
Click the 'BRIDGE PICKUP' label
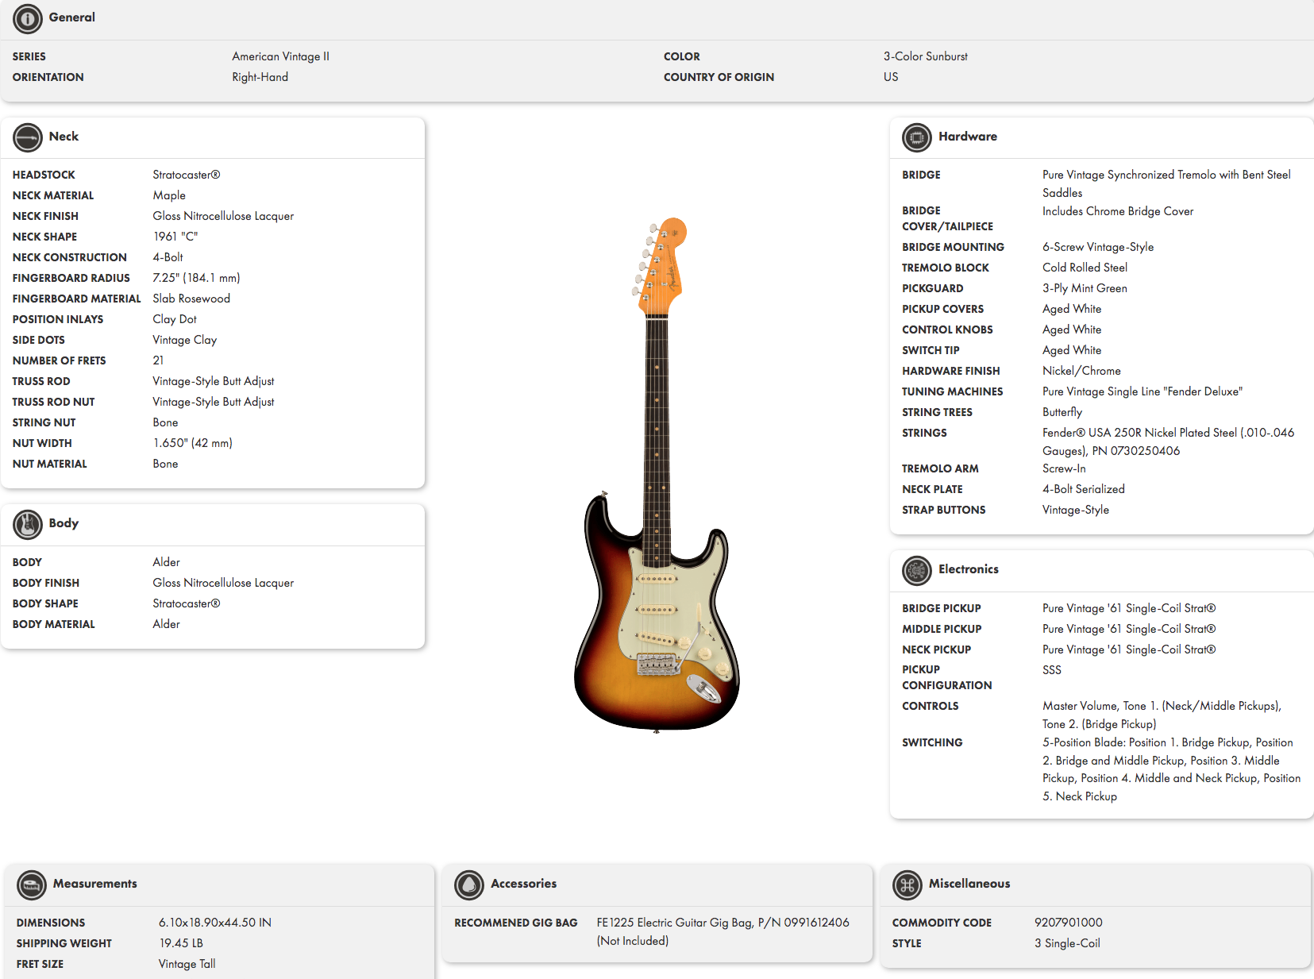point(942,608)
